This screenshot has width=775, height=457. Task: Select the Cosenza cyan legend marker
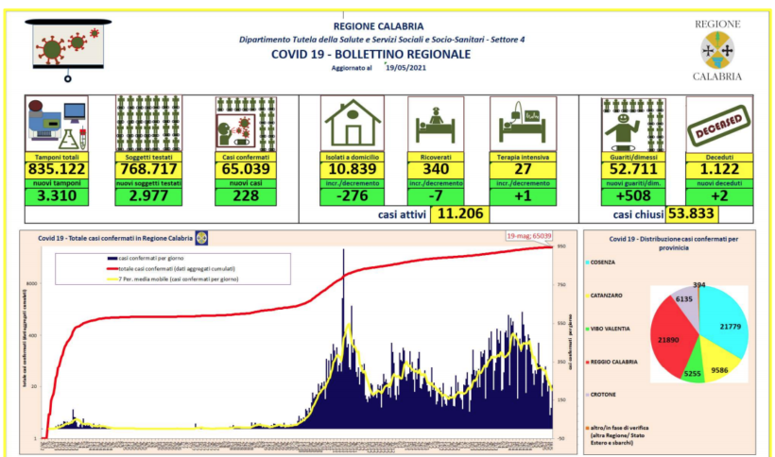coord(588,262)
